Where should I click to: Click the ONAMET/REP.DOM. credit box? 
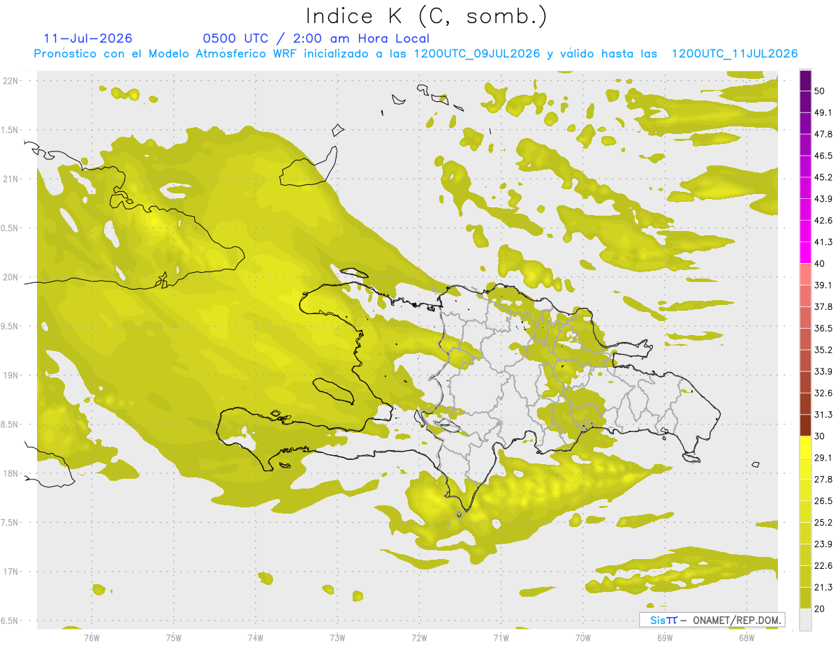[x=712, y=619]
